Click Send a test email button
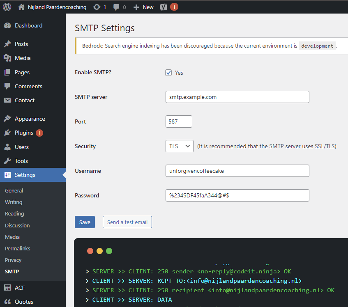The image size is (348, 307). pos(127,222)
